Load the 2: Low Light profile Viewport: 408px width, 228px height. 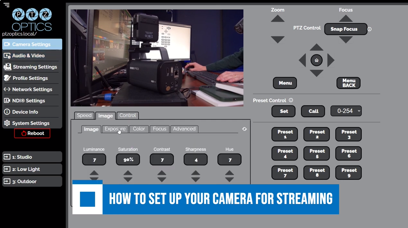click(x=32, y=169)
